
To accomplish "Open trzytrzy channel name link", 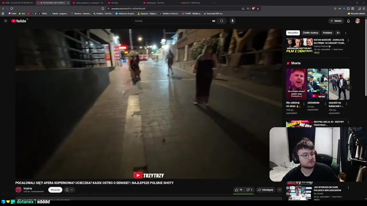I will click(x=28, y=189).
